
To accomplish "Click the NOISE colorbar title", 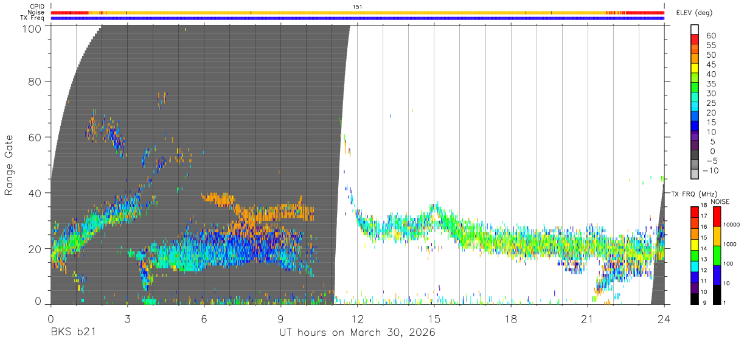I will coord(720,201).
